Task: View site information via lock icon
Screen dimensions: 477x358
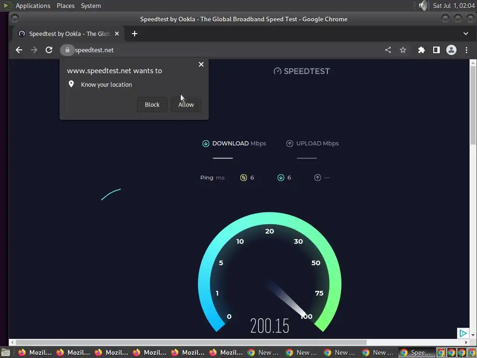Action: 67,50
